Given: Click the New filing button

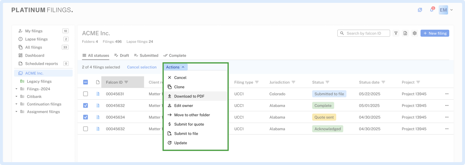Looking at the screenshot, I should click(x=435, y=33).
